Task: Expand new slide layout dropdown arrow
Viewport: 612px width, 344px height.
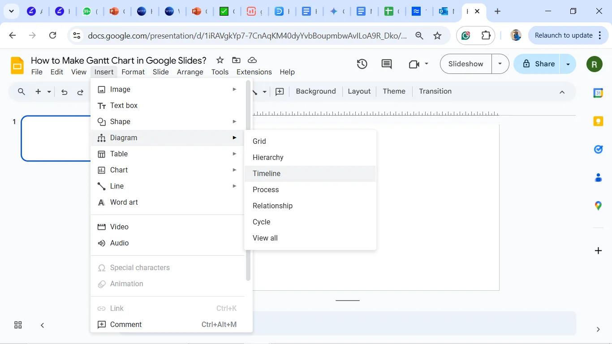Action: [49, 92]
